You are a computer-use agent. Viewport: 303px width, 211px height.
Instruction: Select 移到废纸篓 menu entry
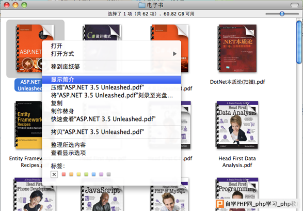(x=111, y=67)
